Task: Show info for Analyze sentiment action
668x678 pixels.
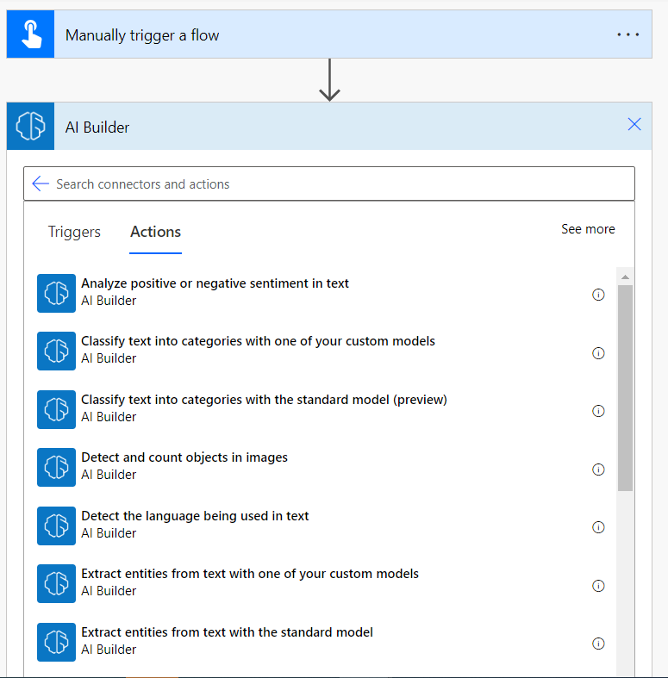Action: coord(598,295)
